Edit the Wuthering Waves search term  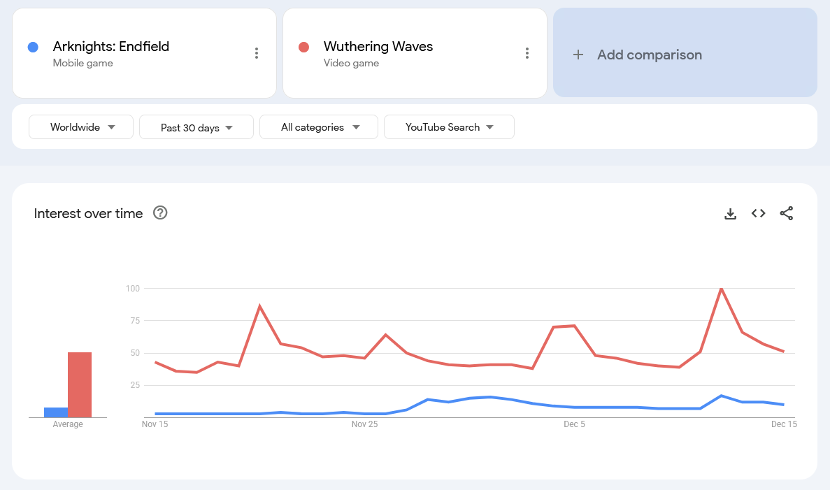[378, 47]
